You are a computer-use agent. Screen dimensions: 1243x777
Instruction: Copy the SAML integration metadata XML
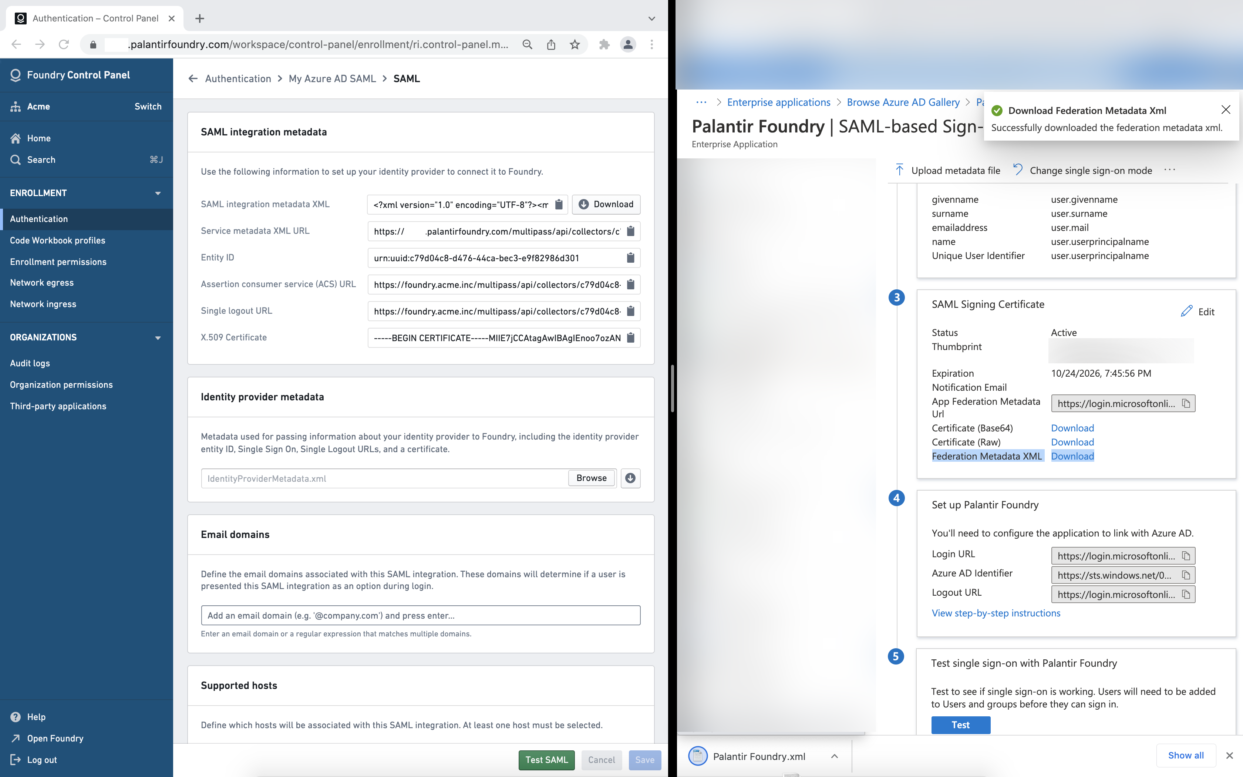click(x=559, y=205)
